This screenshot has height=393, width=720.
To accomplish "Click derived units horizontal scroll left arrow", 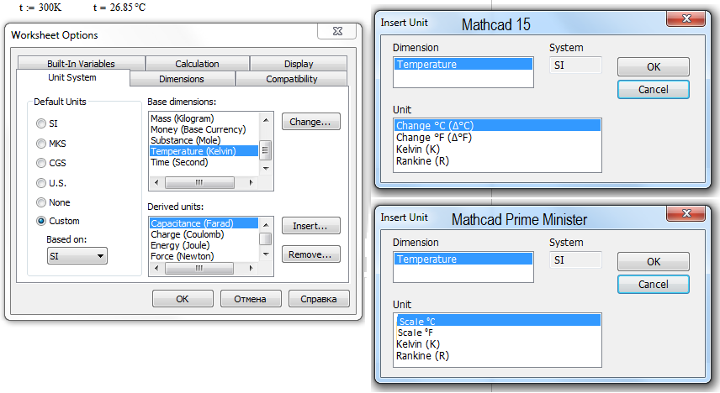I will 157,268.
